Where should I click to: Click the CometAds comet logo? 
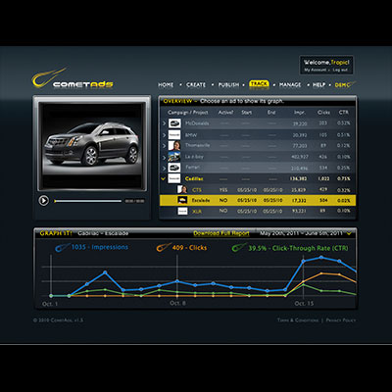click(x=73, y=79)
